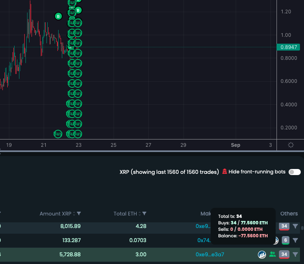Click Amount value 5,728.88
The image size is (304, 264).
[70, 255]
